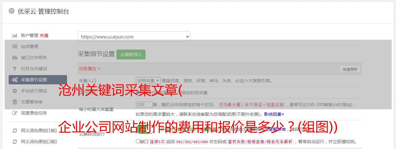Click the 从模板导入 button

point(131,54)
